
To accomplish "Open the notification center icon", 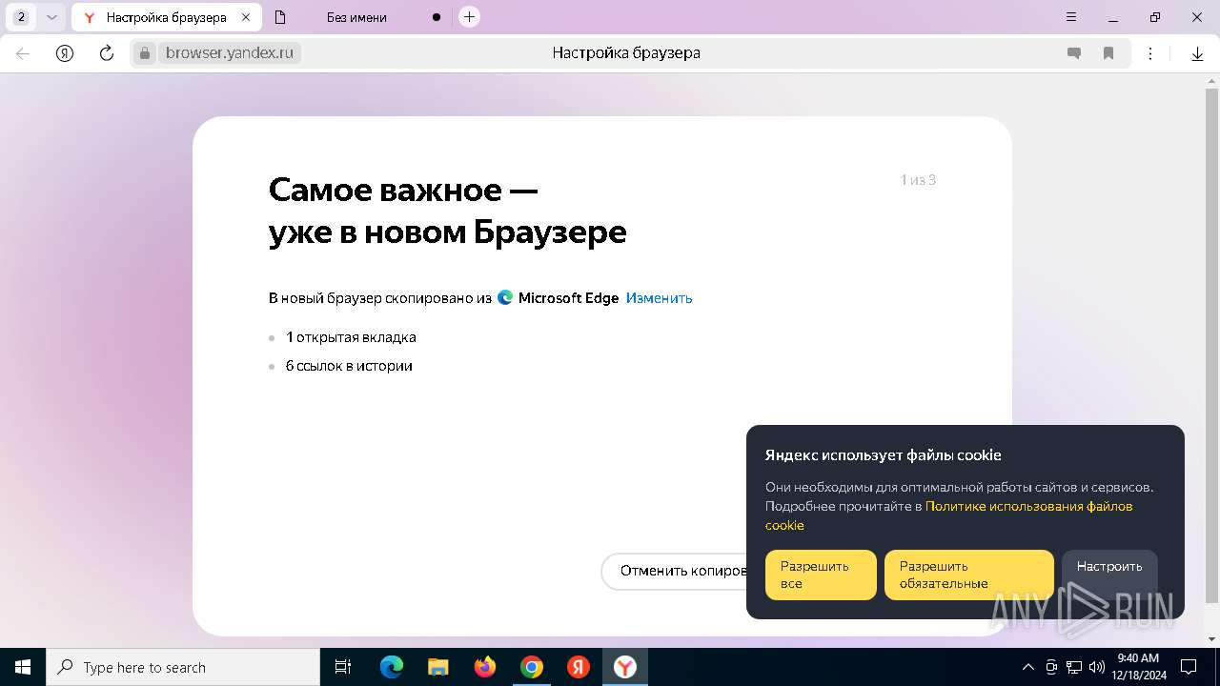I will pos(1189,667).
